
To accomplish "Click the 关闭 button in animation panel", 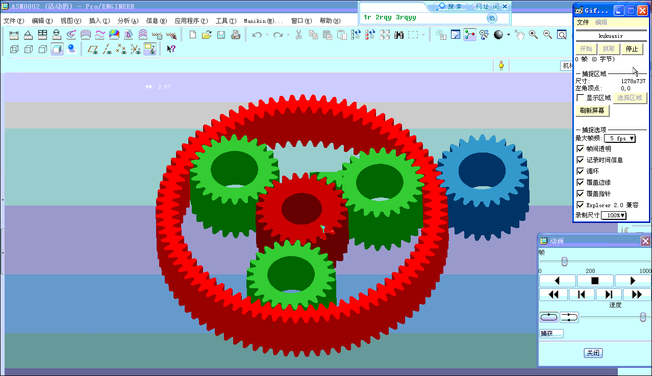I will [593, 353].
